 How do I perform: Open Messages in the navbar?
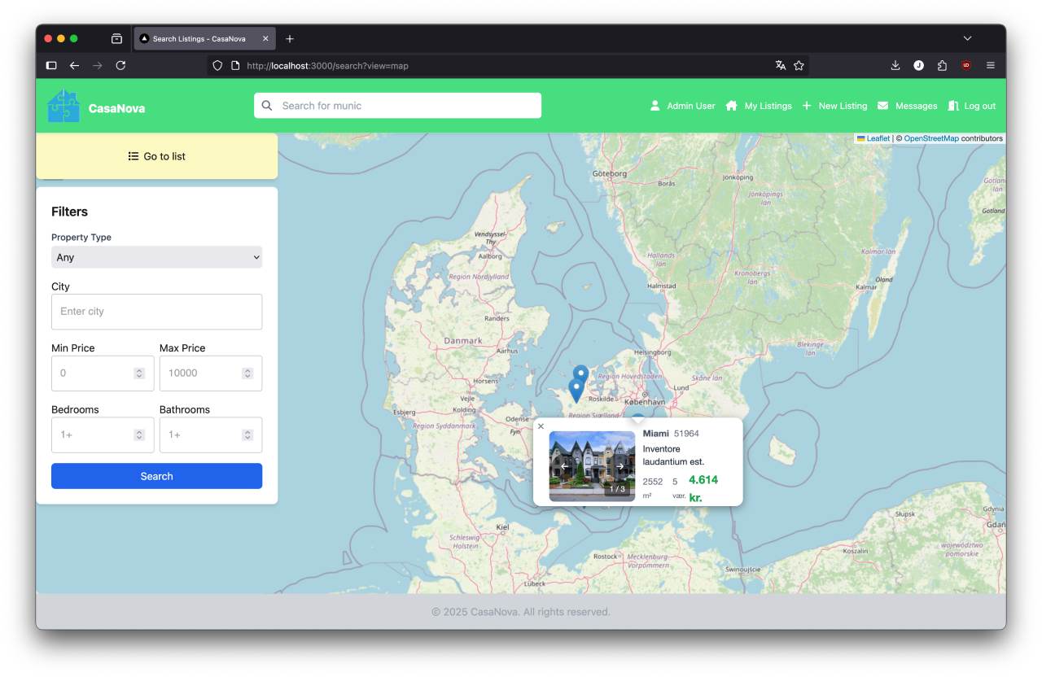[x=907, y=106]
